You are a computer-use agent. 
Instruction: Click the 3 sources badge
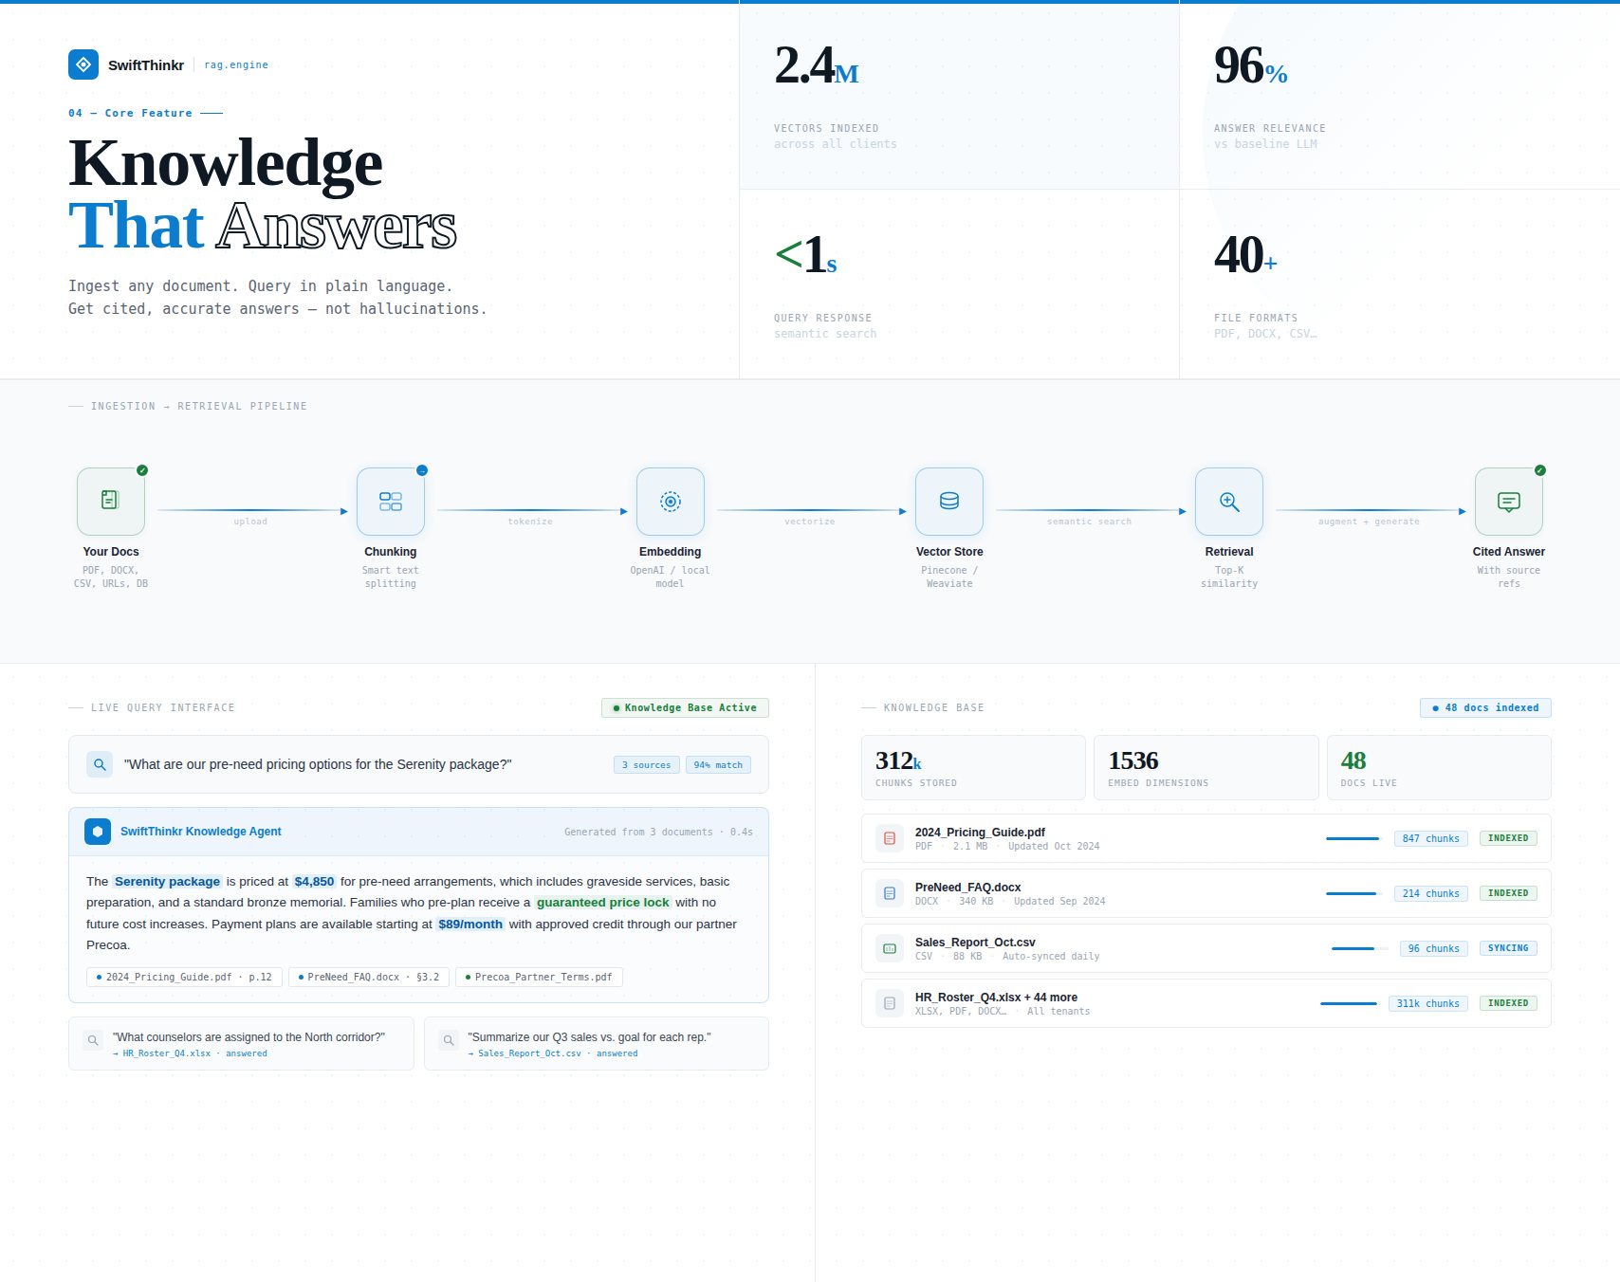pos(647,765)
